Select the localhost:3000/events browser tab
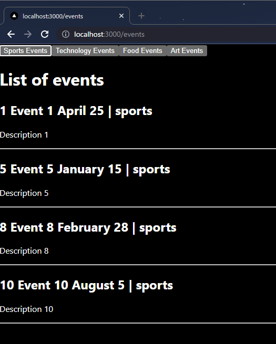Viewport: 276px width, 344px height. coord(67,16)
